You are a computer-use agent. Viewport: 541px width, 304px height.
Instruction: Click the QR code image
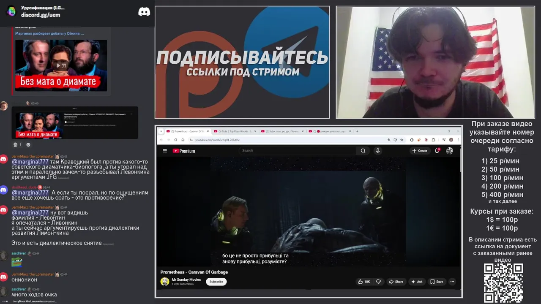503,283
